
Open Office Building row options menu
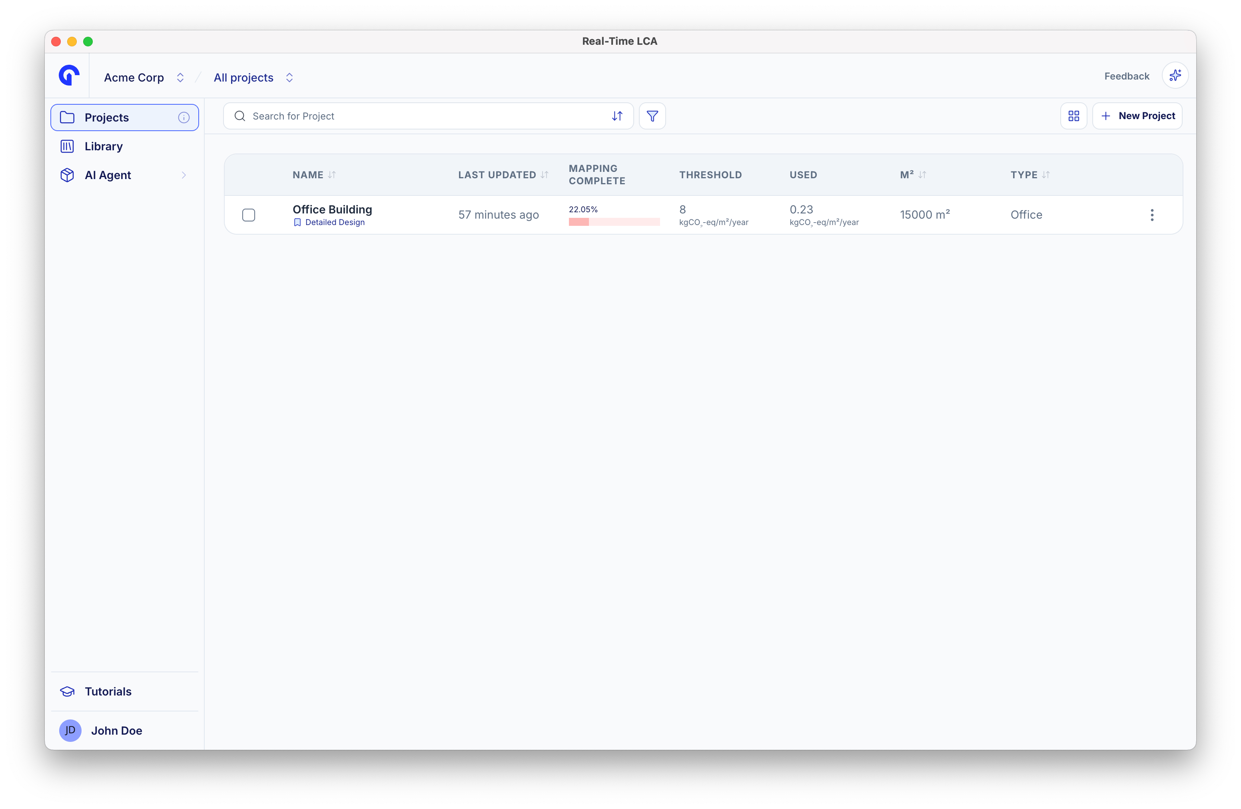point(1152,215)
